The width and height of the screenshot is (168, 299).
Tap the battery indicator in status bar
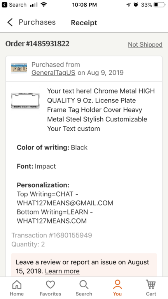pyautogui.click(x=159, y=5)
